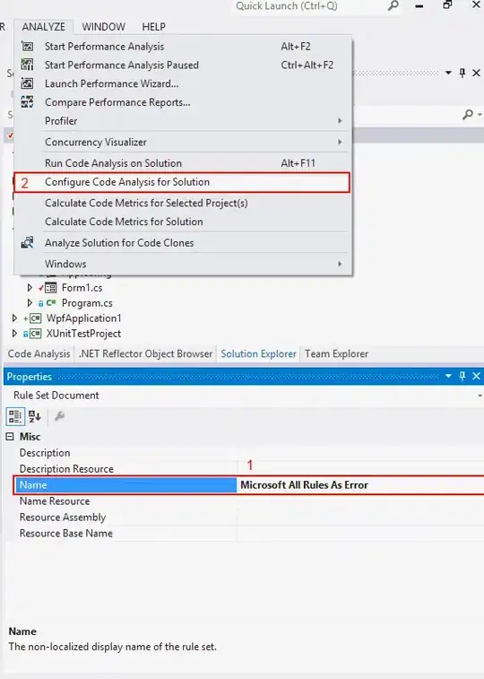Expand the Program.cs tree node

point(30,302)
